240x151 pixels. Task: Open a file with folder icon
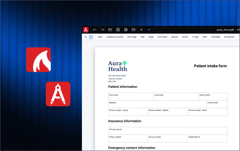(110, 30)
